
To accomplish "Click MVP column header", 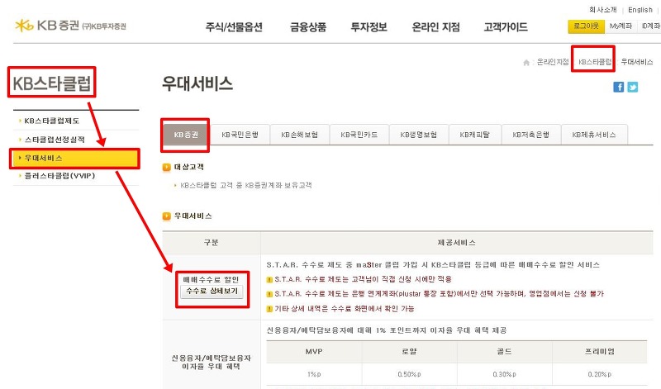I will [314, 352].
